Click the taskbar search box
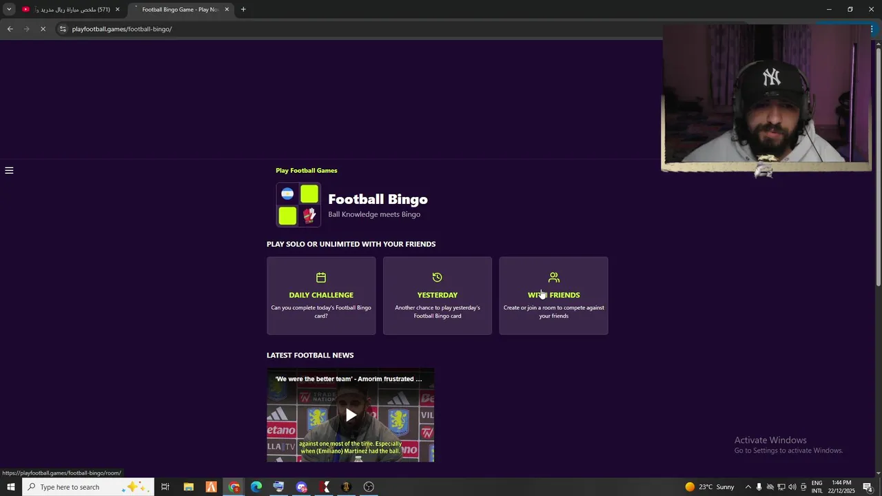Screen dimensions: 882x496 88,487
